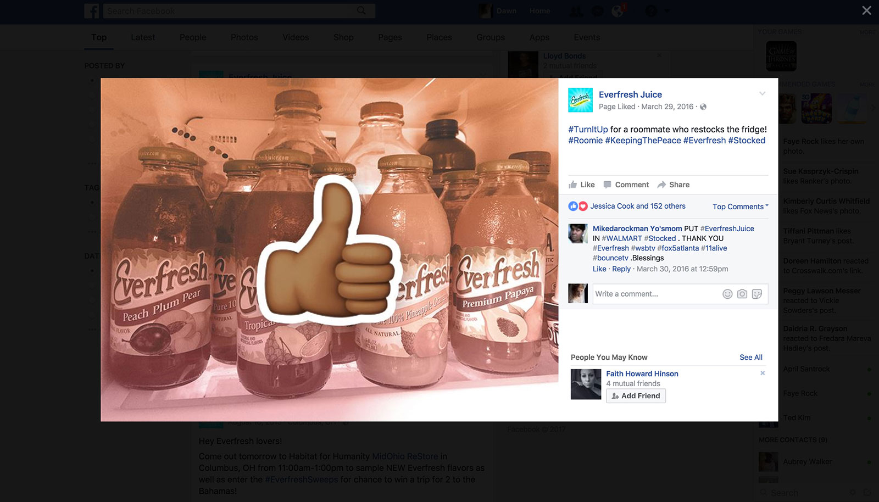Attach a photo using the camera icon

coord(742,294)
